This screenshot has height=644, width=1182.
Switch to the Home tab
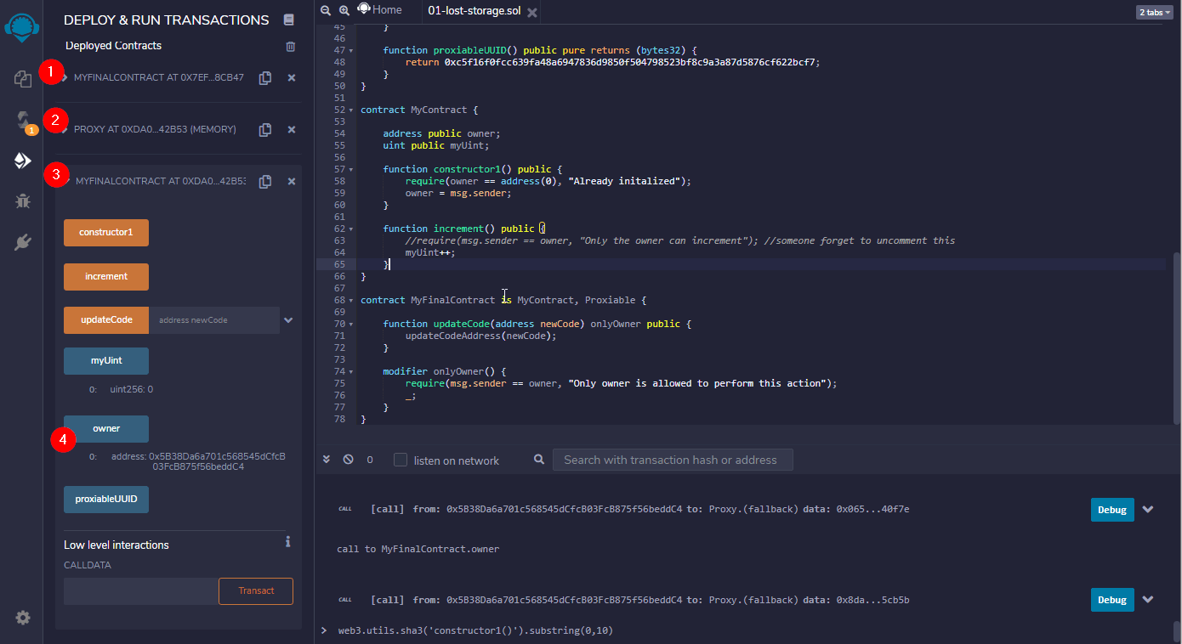[x=379, y=10]
